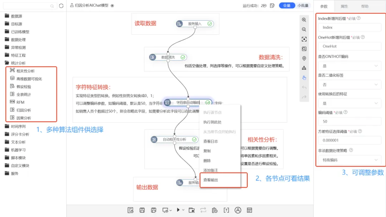386x217 pixels.
Task: Switch run mode to 全量
Action: [x=287, y=5]
